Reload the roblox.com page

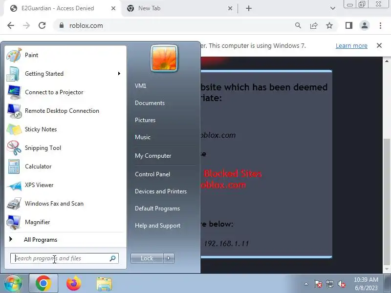(42, 25)
